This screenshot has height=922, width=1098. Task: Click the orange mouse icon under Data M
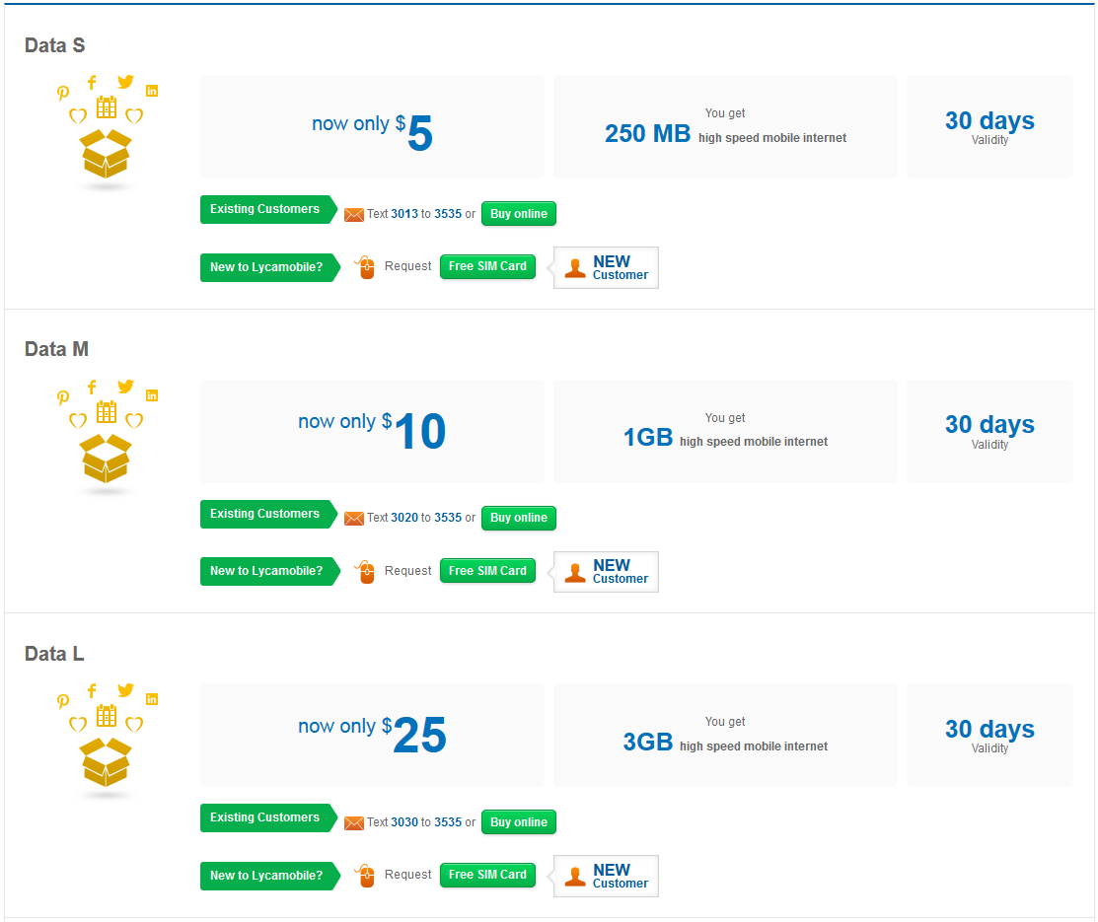(365, 571)
